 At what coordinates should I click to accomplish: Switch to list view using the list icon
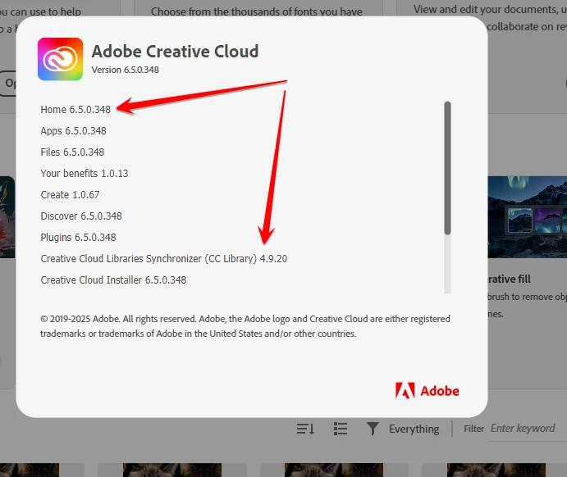click(x=340, y=429)
